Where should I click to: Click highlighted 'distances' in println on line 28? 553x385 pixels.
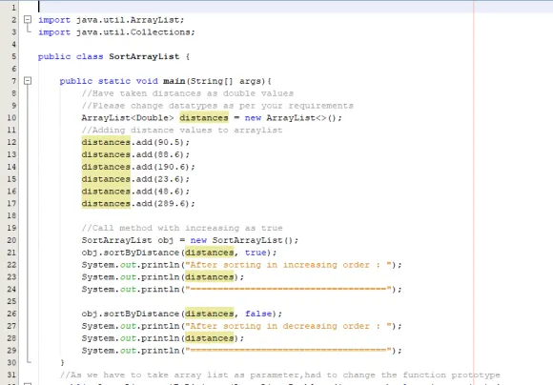click(209, 338)
